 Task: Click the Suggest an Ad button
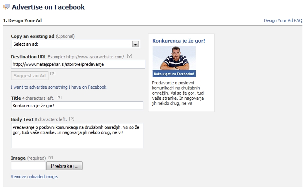point(30,76)
